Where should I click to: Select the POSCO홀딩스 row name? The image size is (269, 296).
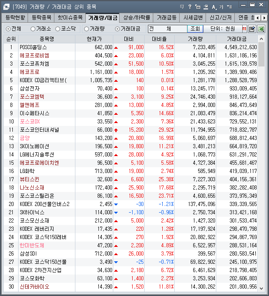point(33,47)
